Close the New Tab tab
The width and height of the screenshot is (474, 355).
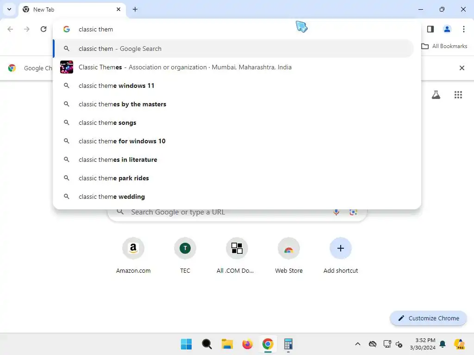tap(118, 9)
